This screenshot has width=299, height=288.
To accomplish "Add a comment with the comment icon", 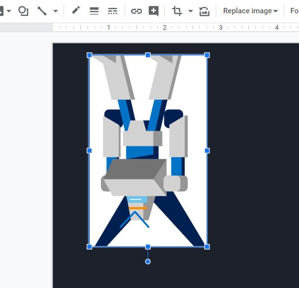I will coord(154,11).
